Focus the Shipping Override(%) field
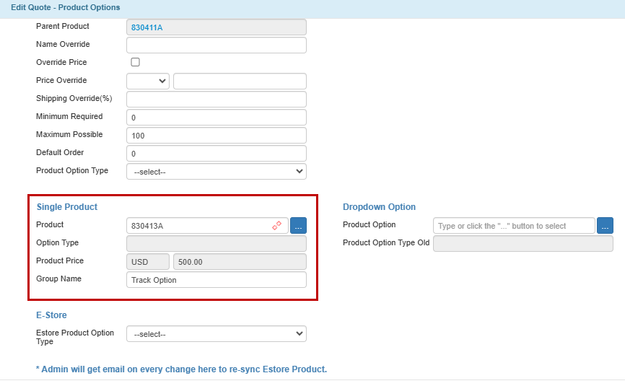This screenshot has height=386, width=625. pyautogui.click(x=217, y=99)
